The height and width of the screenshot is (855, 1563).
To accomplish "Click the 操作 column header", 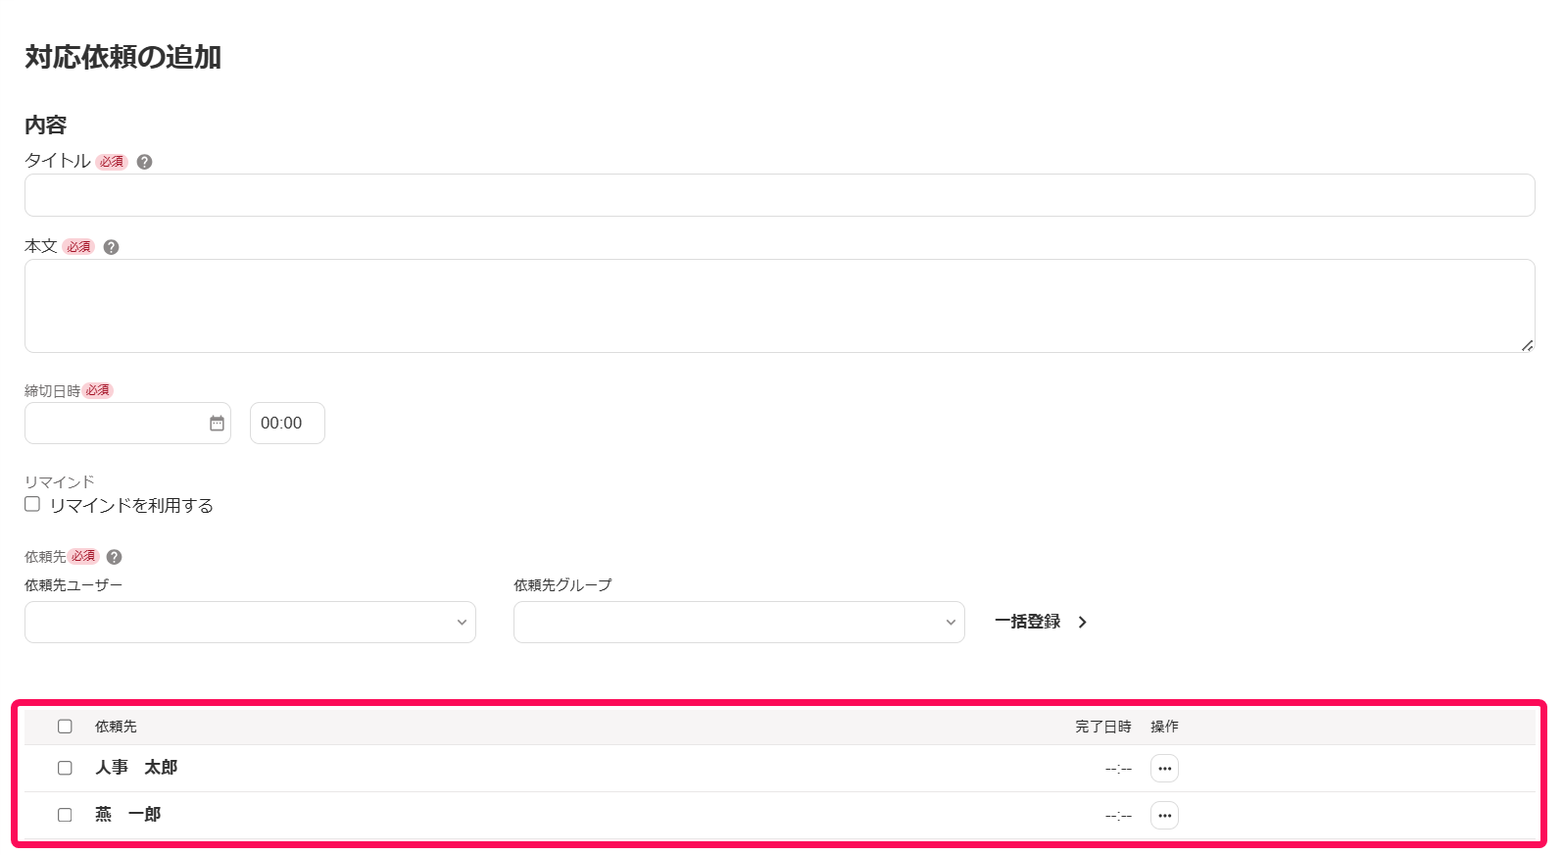I will (x=1164, y=727).
